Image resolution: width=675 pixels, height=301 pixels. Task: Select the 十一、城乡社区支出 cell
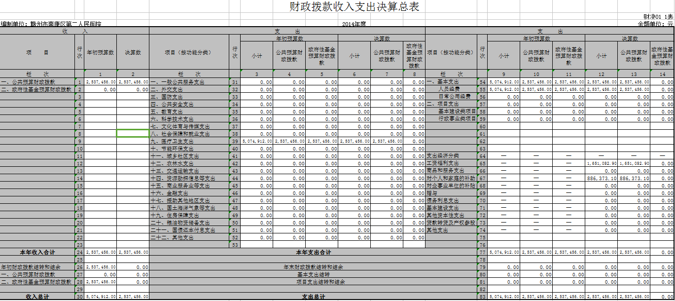tap(189, 156)
